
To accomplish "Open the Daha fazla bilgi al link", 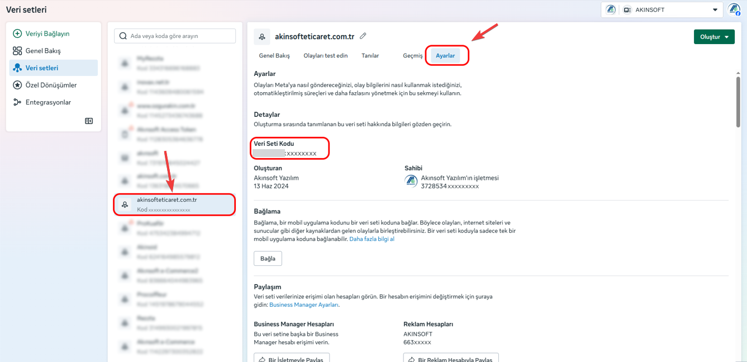I will (x=372, y=239).
